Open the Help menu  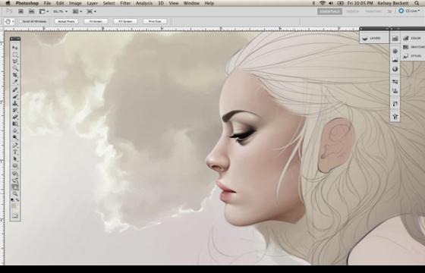click(x=209, y=3)
